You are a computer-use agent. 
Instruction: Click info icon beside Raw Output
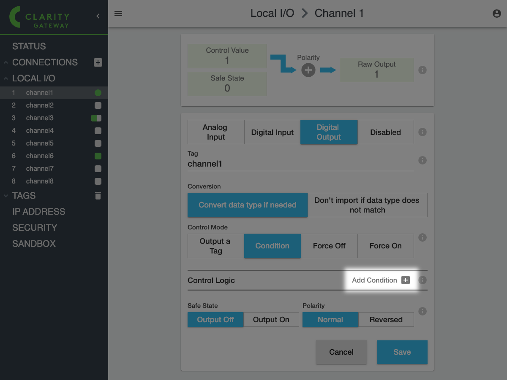(422, 70)
